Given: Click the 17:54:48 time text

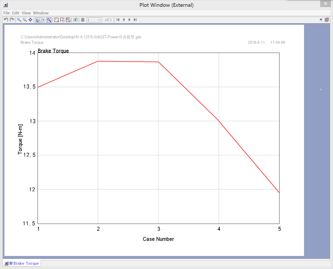Looking at the screenshot, I should coord(278,42).
